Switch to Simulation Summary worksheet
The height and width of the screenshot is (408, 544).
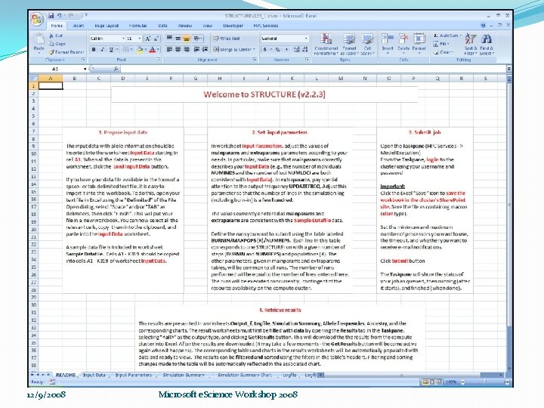coord(184,375)
